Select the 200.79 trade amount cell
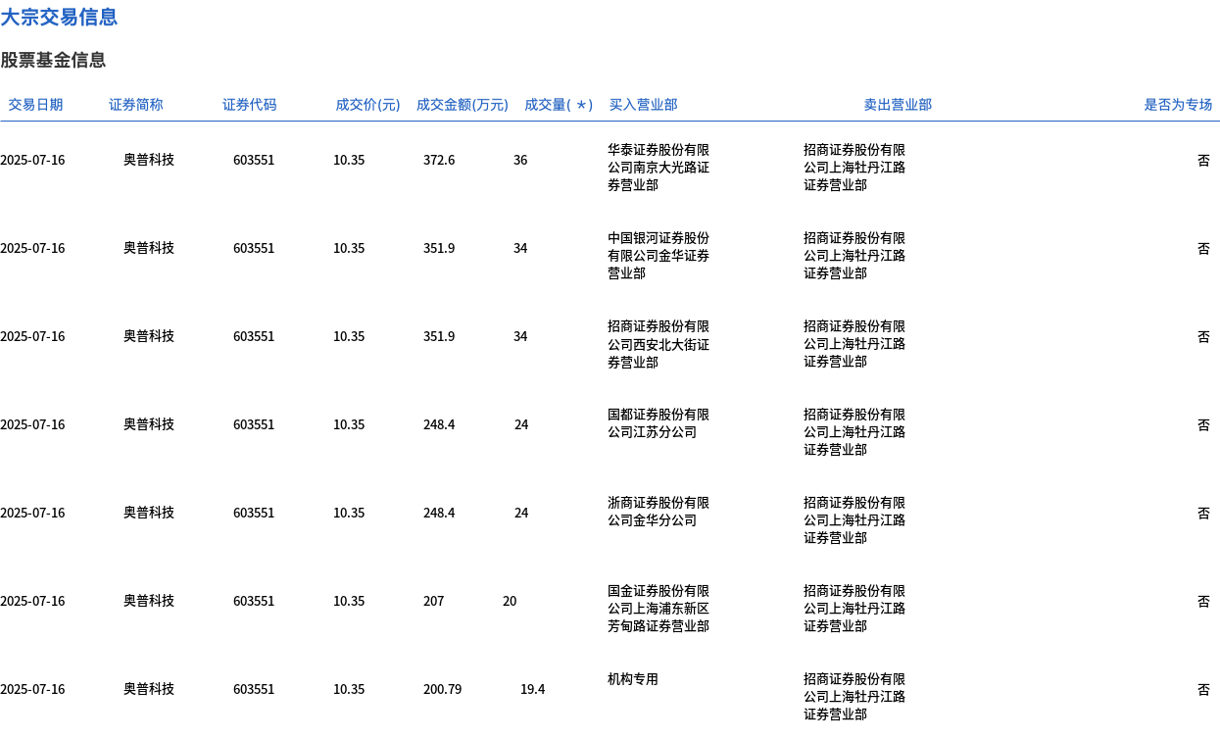Screen dimensions: 1220x739 click(x=443, y=689)
